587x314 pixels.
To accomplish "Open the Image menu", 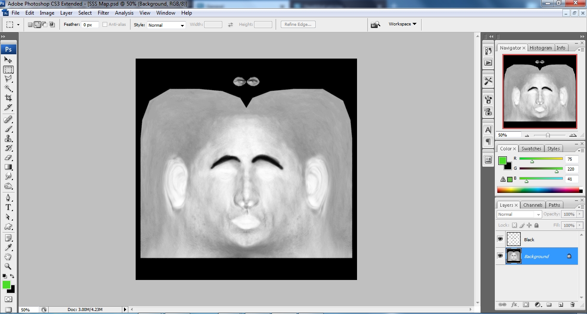I will 47,13.
